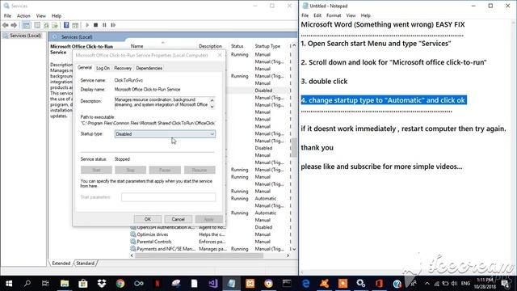Click the Windows Start button
517x291 pixels.
click(9, 284)
